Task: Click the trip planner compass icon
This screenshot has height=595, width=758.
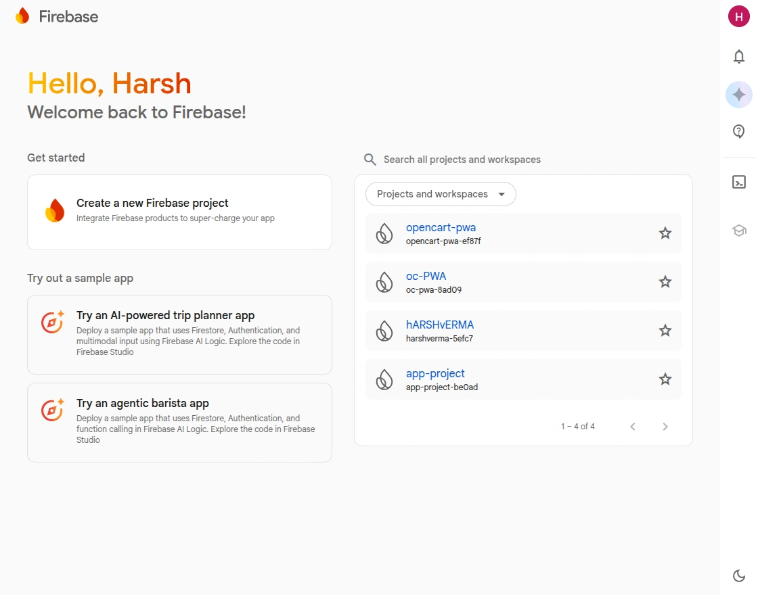Action: (x=53, y=322)
